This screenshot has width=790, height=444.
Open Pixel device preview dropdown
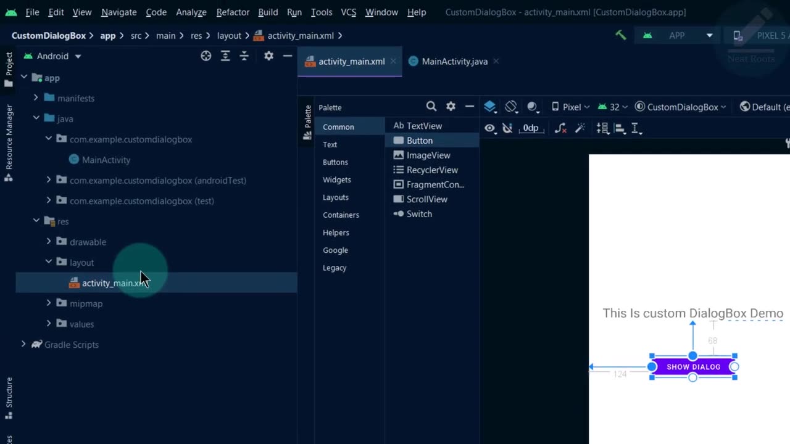click(x=571, y=107)
